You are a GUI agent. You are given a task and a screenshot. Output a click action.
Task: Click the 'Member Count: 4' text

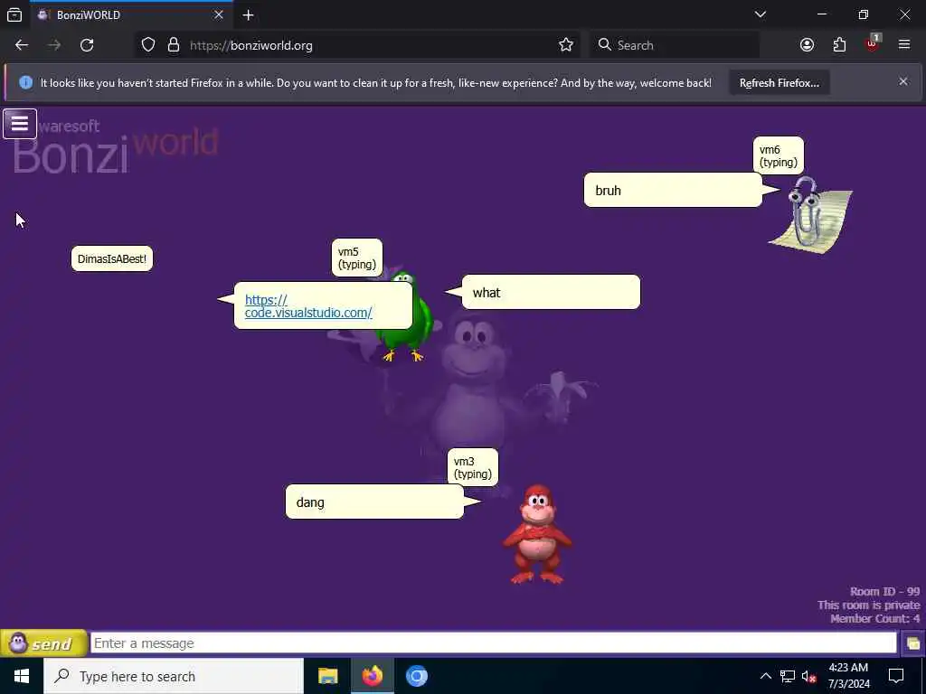875,618
